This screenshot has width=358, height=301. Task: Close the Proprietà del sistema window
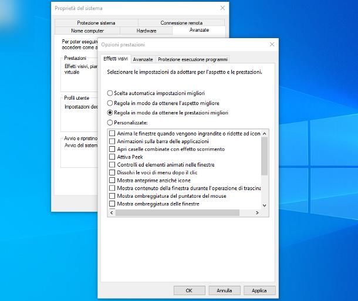coord(222,8)
